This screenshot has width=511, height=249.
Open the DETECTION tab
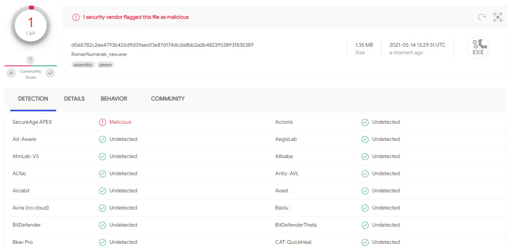pyautogui.click(x=33, y=99)
